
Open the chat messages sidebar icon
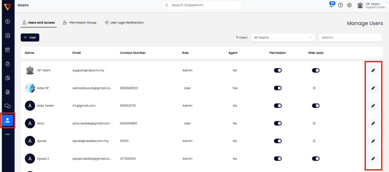tap(7, 106)
